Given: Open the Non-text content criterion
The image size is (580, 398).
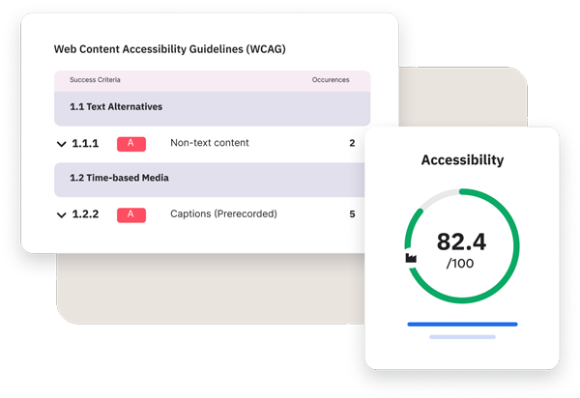Looking at the screenshot, I should pyautogui.click(x=210, y=143).
